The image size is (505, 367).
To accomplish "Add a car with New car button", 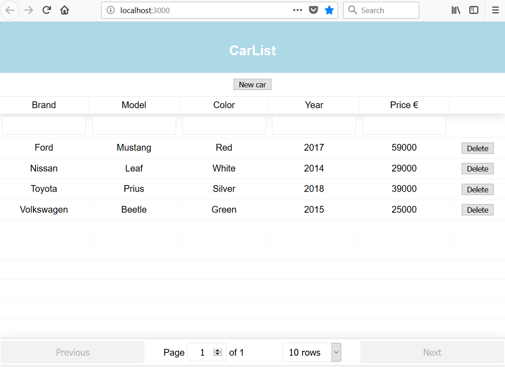I will click(x=252, y=85).
